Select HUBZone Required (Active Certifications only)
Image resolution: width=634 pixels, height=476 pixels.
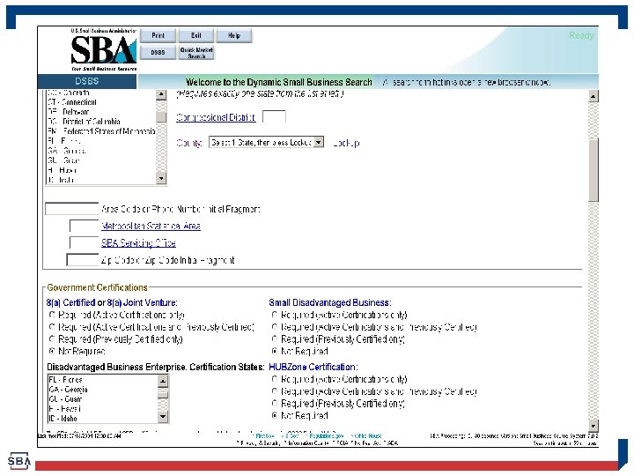point(275,379)
